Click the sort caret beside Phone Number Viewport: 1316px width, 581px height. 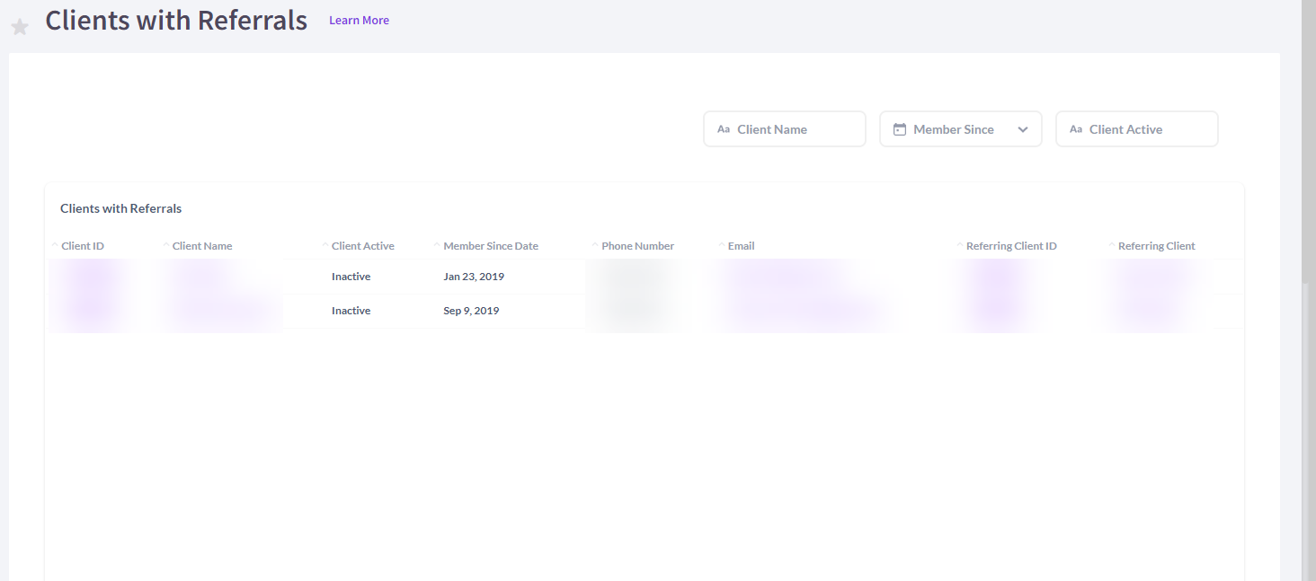click(x=595, y=244)
